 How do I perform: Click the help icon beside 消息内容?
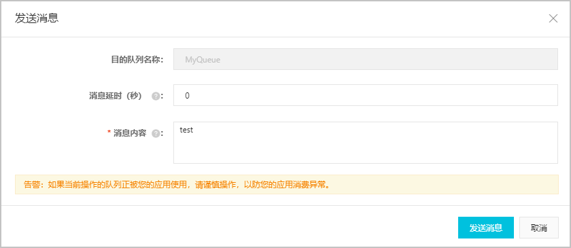click(x=156, y=134)
